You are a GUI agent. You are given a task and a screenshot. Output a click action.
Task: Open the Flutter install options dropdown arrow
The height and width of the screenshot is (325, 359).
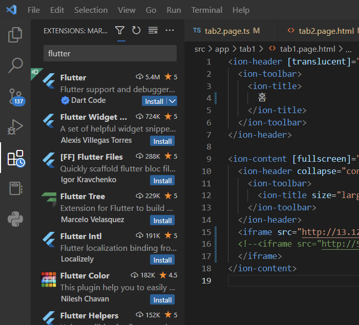172,101
